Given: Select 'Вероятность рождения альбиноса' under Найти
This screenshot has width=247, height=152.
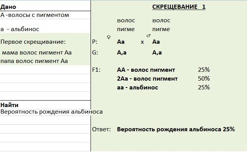Looking at the screenshot, I should coord(51,112).
